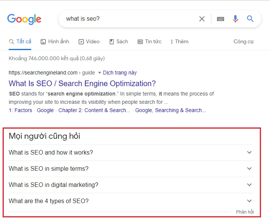
Task: Open Công cụ search tools
Action: [x=243, y=41]
